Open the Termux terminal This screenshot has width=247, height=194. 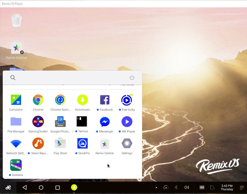tap(82, 122)
